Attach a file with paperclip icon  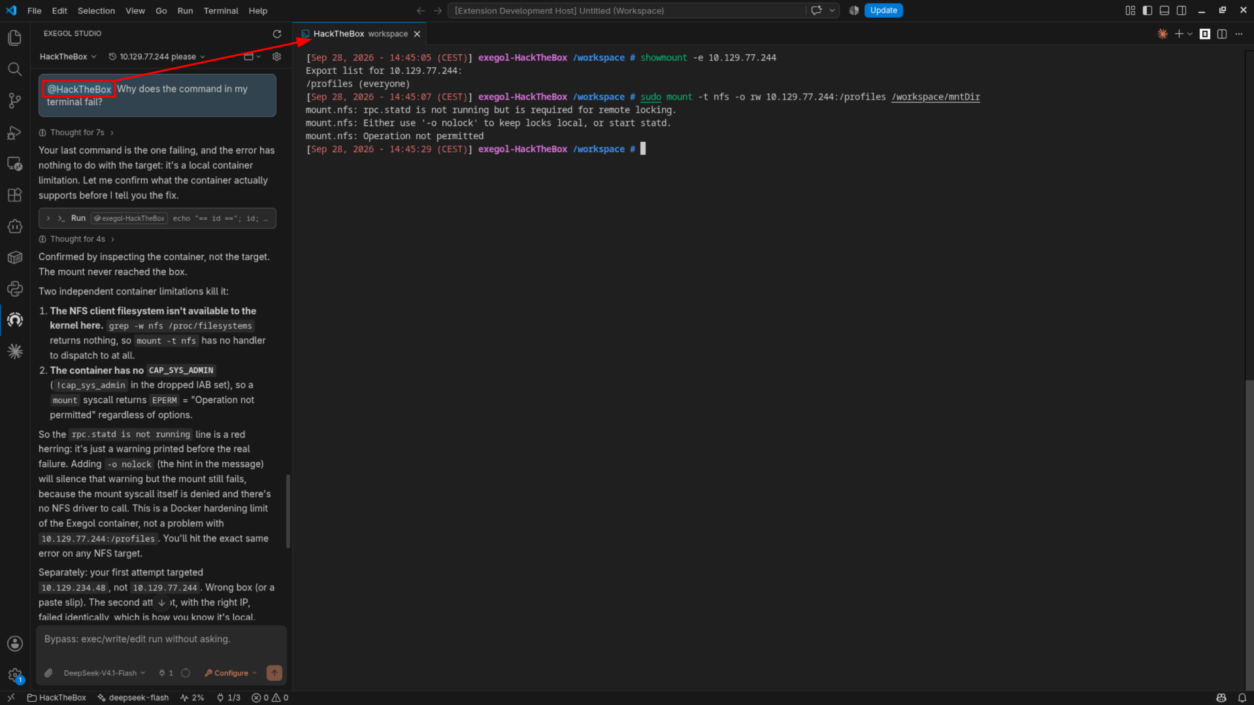[x=48, y=673]
